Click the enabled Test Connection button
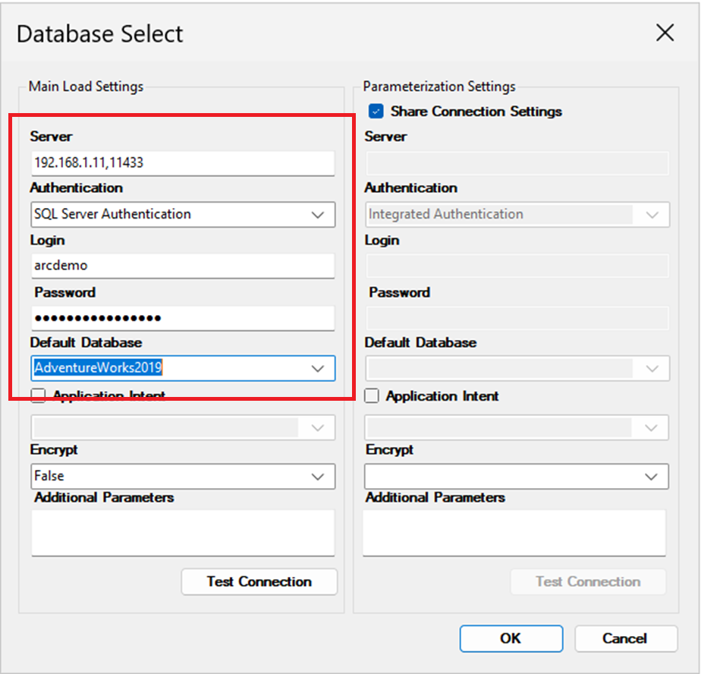The height and width of the screenshot is (674, 701). tap(259, 581)
